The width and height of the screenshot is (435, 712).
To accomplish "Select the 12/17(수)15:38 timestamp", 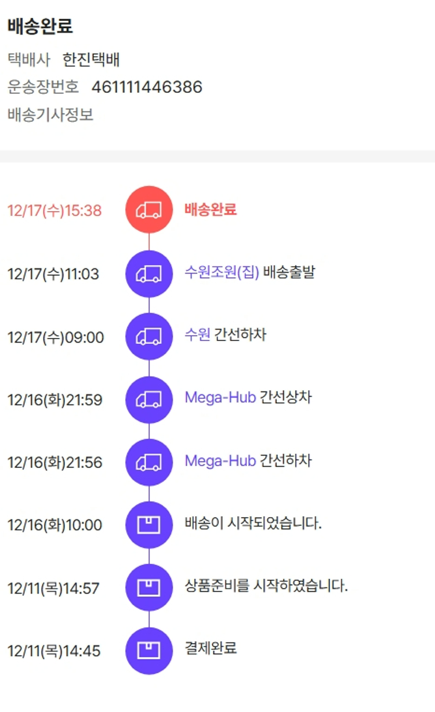I will pyautogui.click(x=55, y=210).
